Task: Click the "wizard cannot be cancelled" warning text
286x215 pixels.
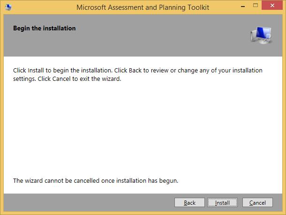Action: [96, 180]
